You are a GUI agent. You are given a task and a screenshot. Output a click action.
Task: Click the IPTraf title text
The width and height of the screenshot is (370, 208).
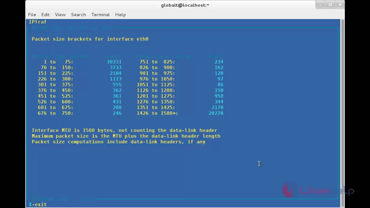click(x=38, y=22)
